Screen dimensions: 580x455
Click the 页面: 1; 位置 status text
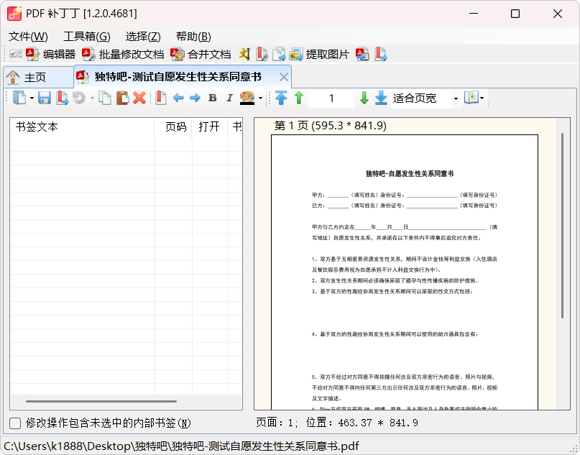[x=337, y=423]
